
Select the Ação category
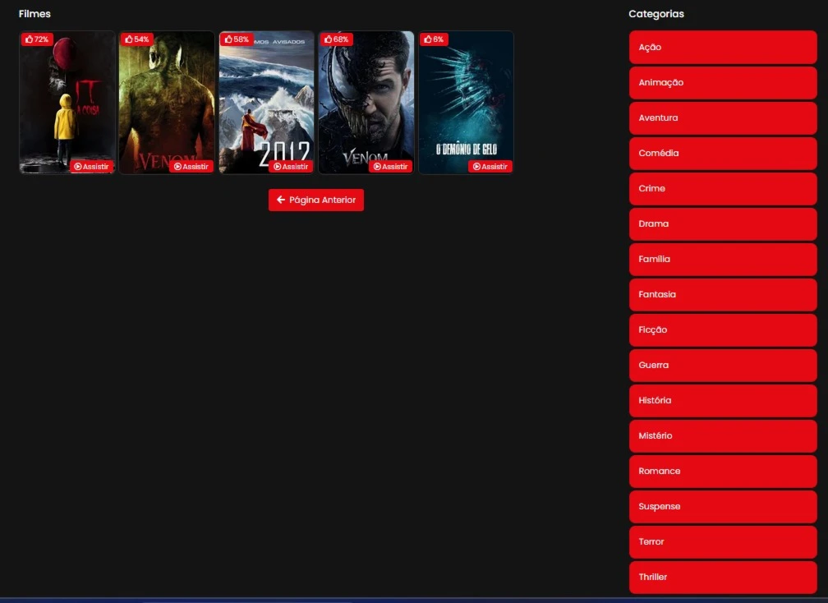pyautogui.click(x=723, y=48)
